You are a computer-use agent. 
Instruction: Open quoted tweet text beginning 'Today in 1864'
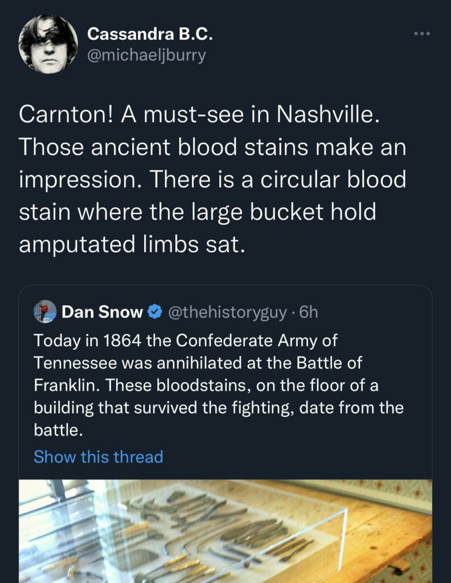pos(184,340)
